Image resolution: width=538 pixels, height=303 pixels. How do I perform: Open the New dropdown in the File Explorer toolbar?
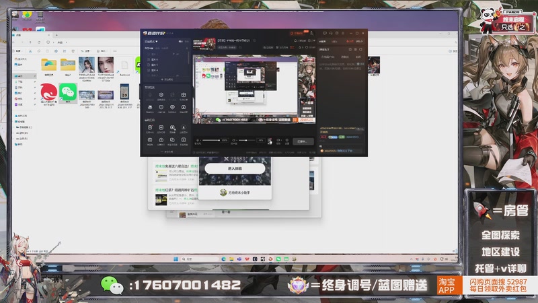(x=18, y=51)
